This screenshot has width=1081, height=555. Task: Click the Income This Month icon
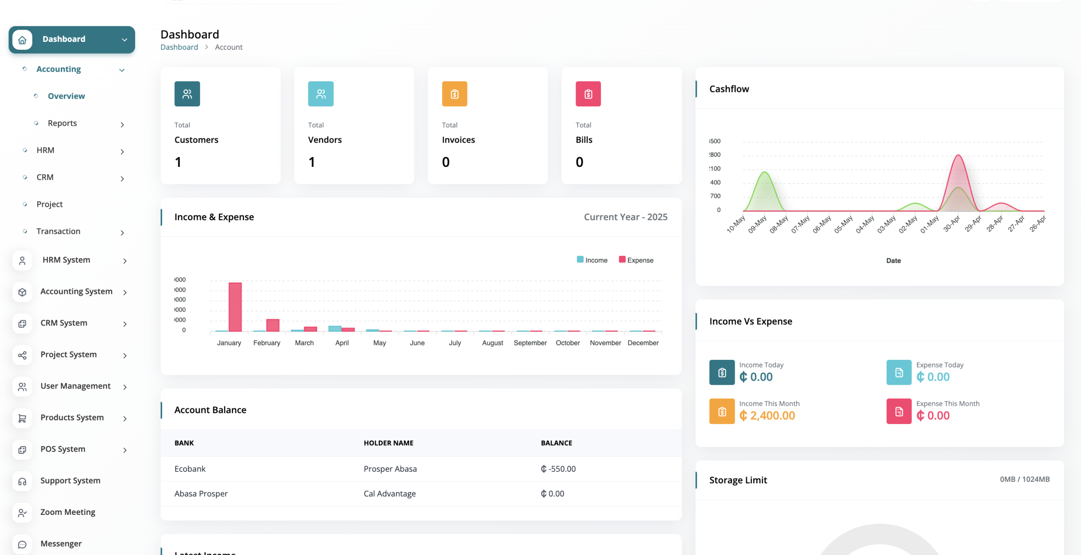coord(722,411)
